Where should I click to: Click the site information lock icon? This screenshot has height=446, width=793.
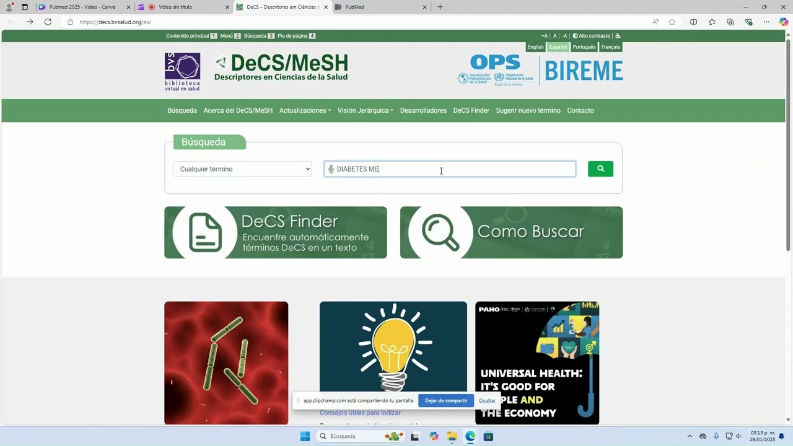(70, 22)
